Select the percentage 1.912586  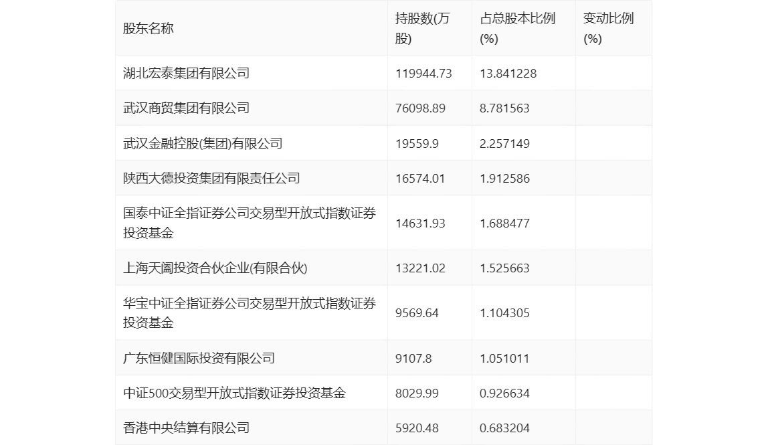(504, 179)
